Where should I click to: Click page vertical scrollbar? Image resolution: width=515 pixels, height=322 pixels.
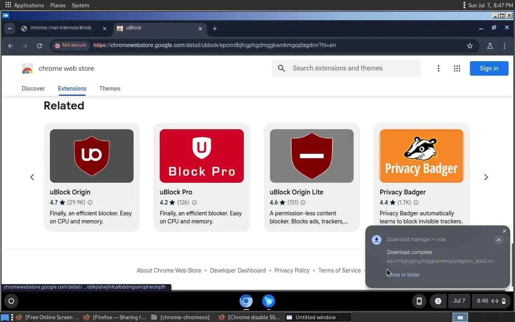tap(513, 265)
